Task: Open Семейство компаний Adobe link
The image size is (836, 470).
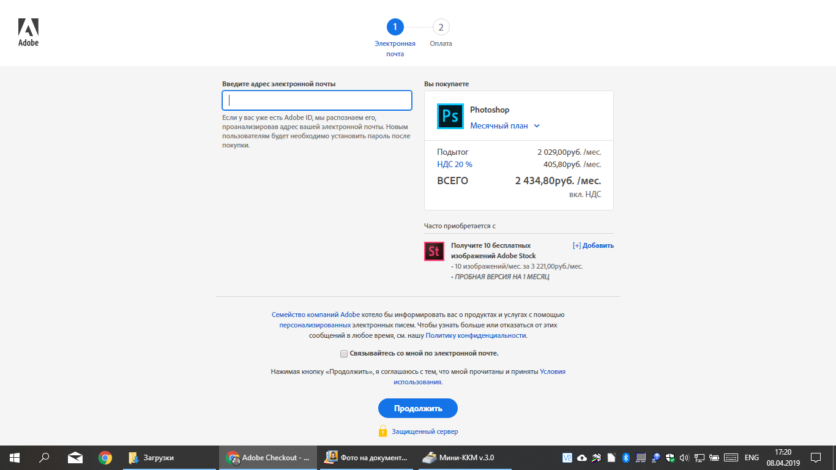Action: [316, 315]
